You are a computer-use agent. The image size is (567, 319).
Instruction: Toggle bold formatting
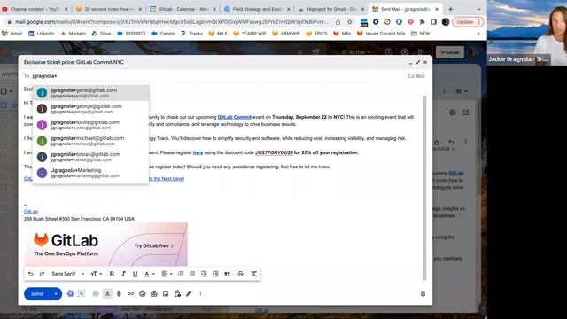(x=112, y=274)
